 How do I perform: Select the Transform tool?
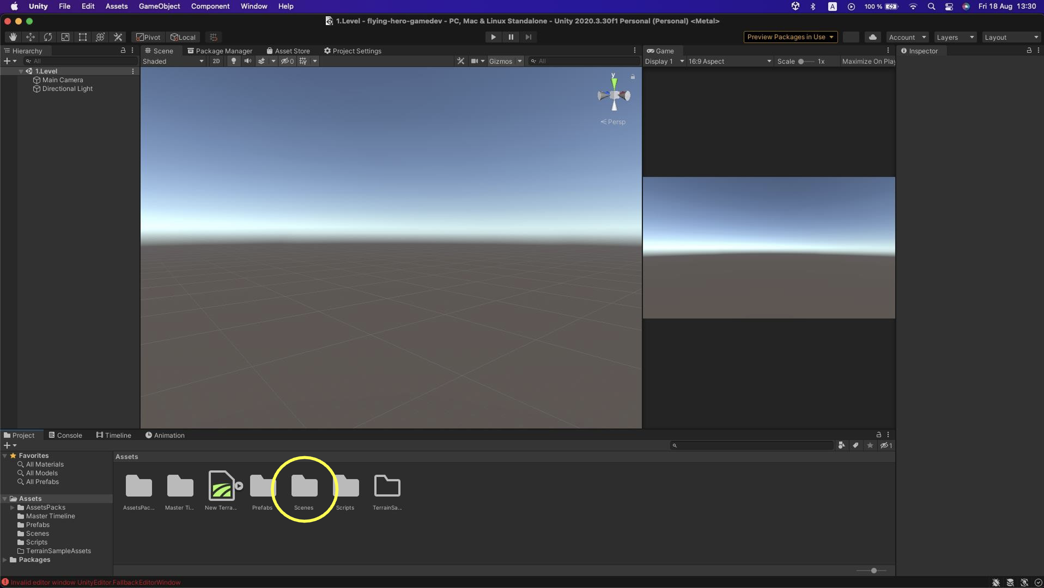click(x=100, y=37)
